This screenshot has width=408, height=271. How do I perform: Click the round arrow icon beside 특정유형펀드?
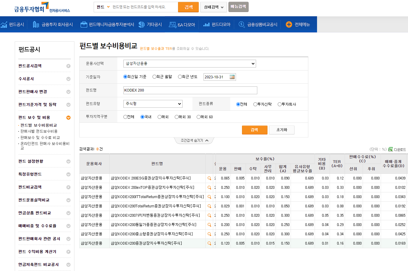[68, 174]
